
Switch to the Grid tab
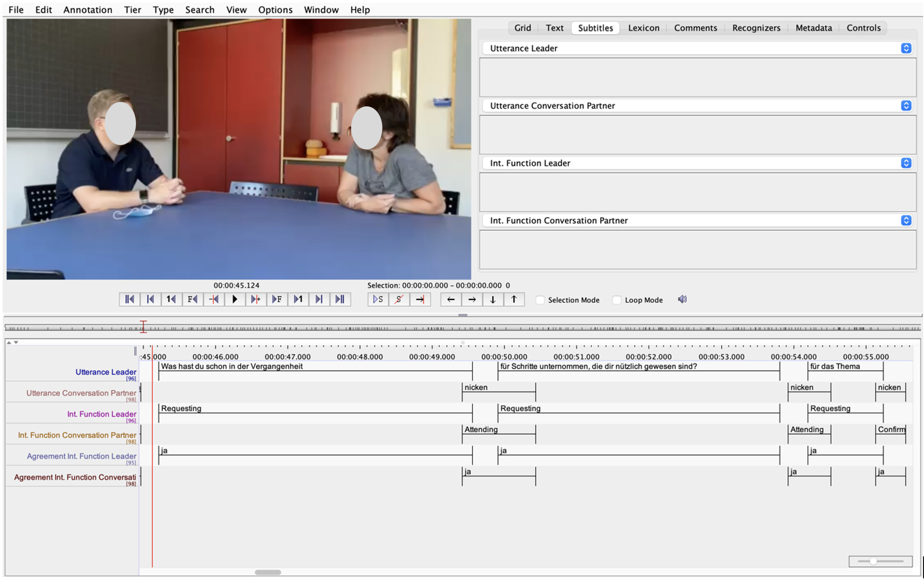tap(522, 28)
